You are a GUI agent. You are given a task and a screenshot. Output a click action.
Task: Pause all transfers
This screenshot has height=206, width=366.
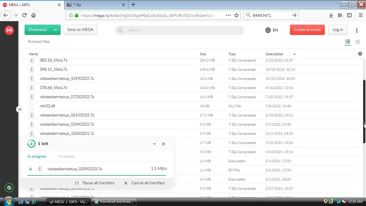point(95,183)
